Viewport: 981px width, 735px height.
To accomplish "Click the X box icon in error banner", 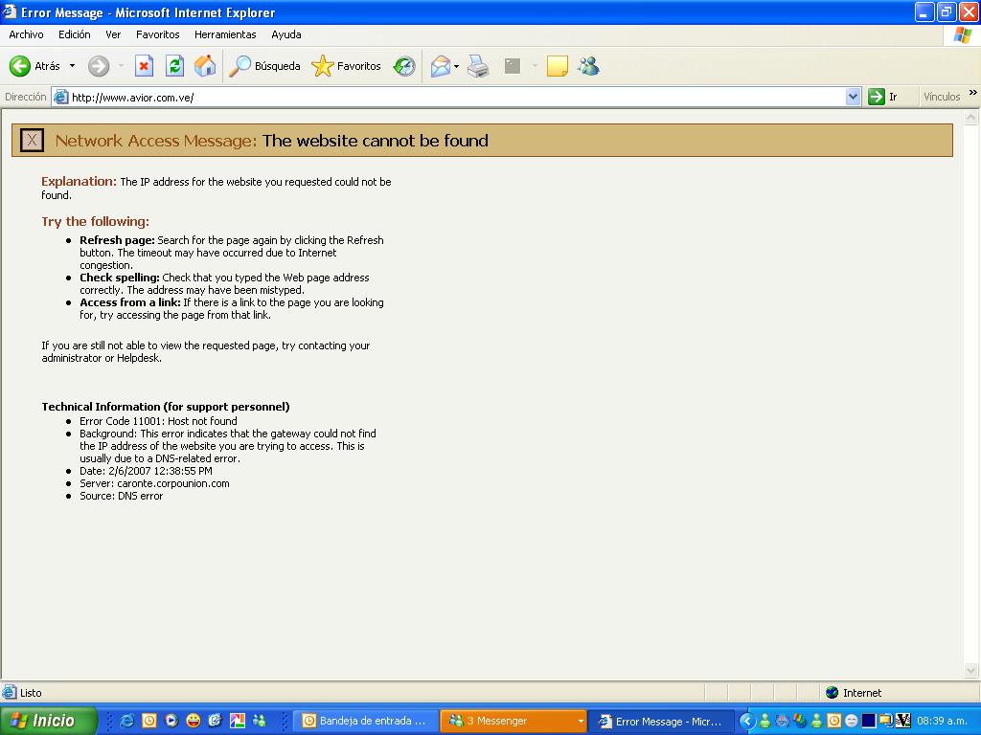I will (32, 140).
